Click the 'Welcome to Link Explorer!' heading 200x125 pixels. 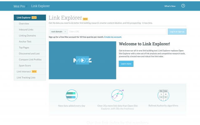click(144, 44)
